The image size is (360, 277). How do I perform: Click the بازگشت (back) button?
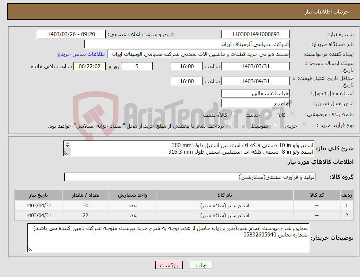[169, 265]
